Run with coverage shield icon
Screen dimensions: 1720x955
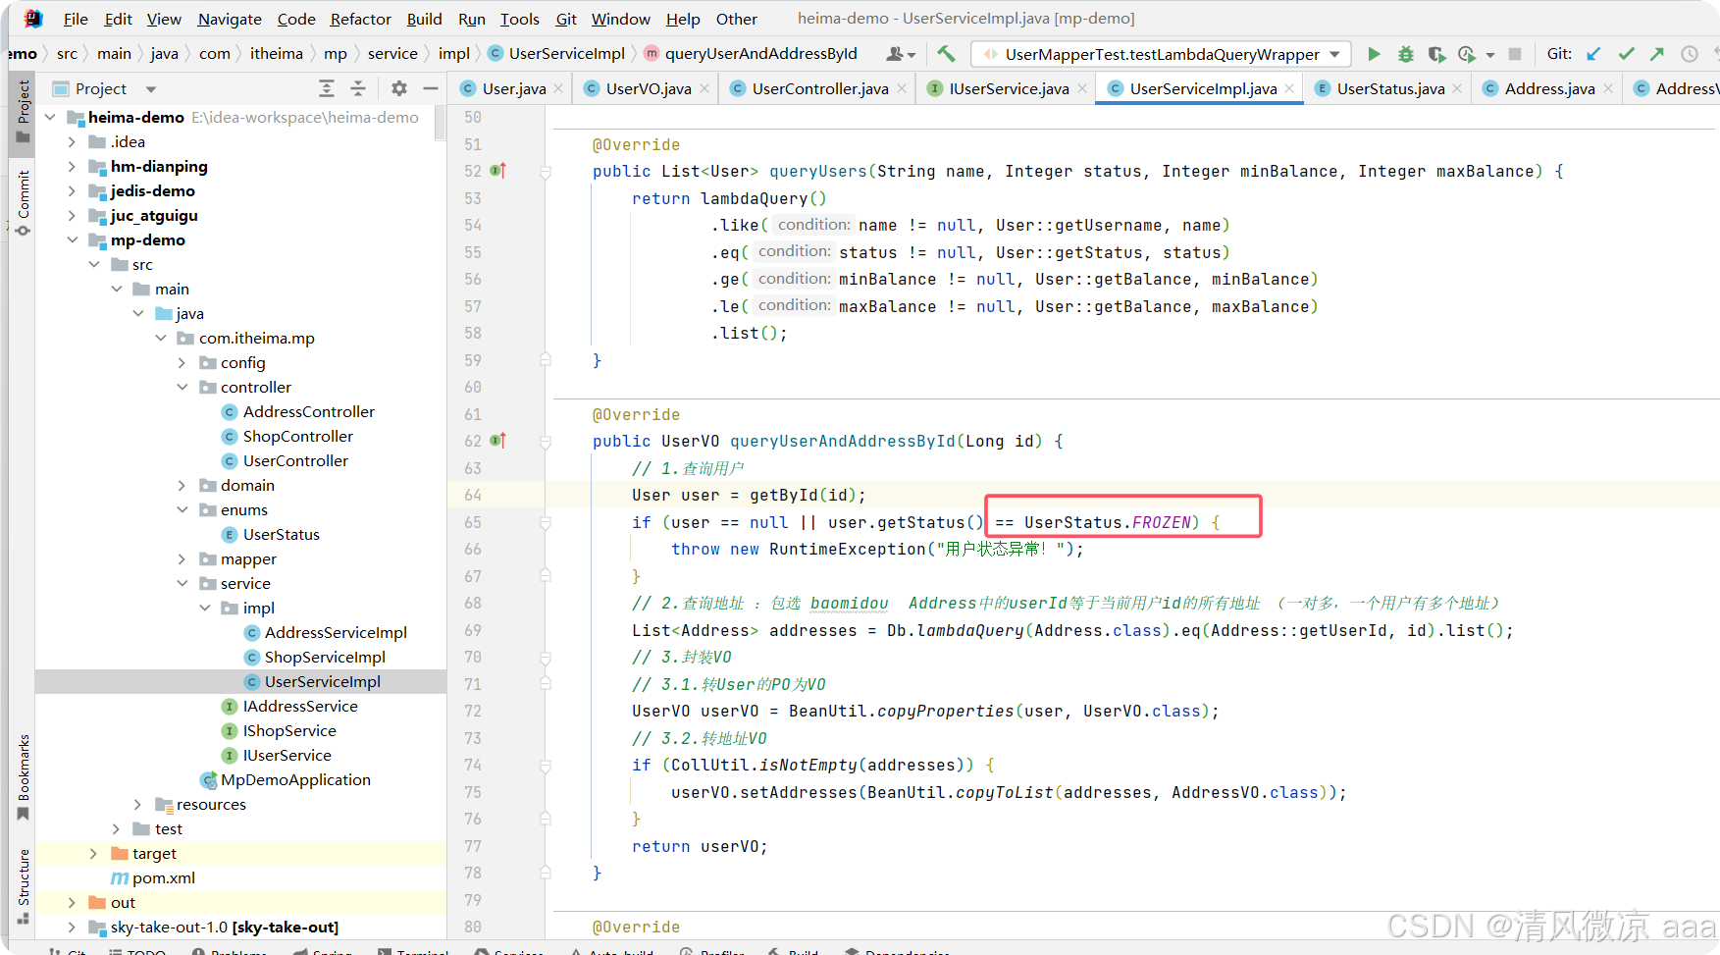[x=1436, y=54]
